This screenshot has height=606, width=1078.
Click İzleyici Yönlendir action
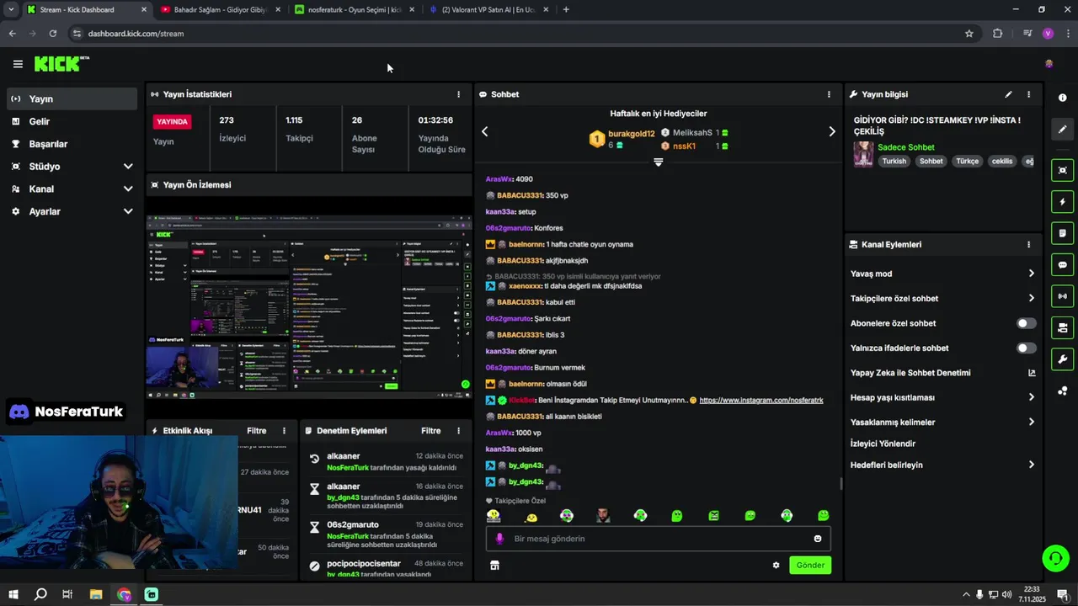pos(883,444)
